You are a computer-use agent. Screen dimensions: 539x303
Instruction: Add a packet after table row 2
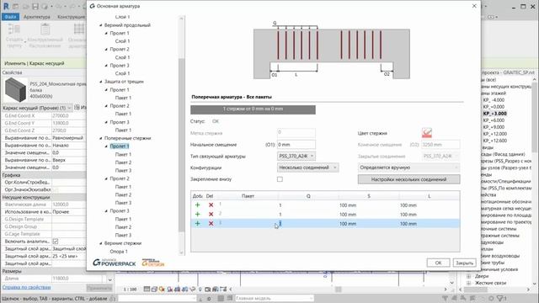pyautogui.click(x=197, y=215)
